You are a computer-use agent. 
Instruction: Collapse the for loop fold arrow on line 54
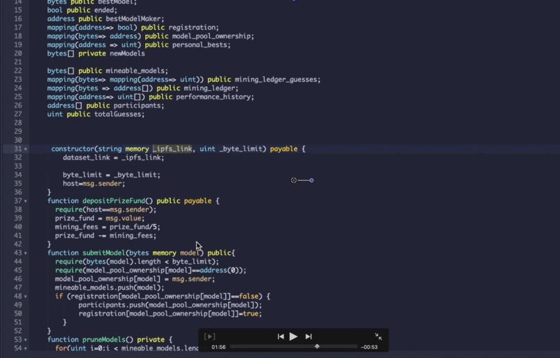(x=26, y=348)
